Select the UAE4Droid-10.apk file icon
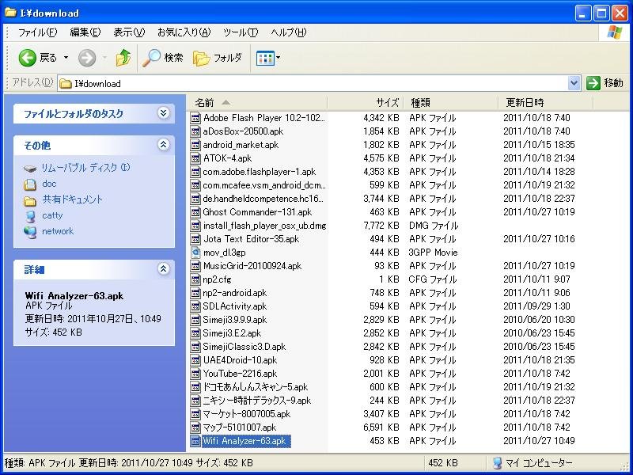This screenshot has height=475, width=633. (195, 360)
